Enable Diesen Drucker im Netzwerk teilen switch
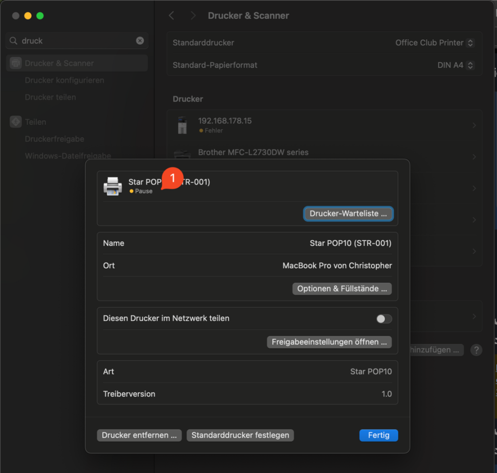Image resolution: width=497 pixels, height=473 pixels. click(384, 319)
